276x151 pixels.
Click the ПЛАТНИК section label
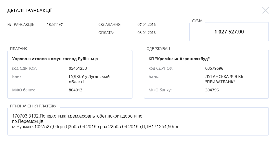[19, 49]
